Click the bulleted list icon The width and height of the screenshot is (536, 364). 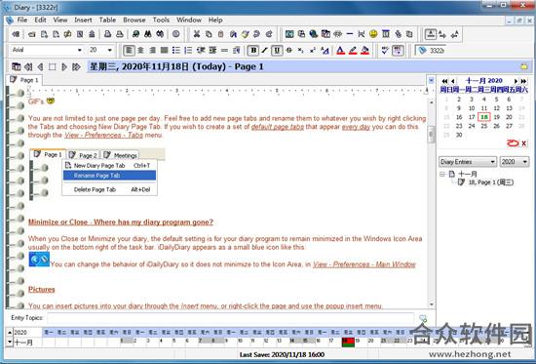(176, 51)
